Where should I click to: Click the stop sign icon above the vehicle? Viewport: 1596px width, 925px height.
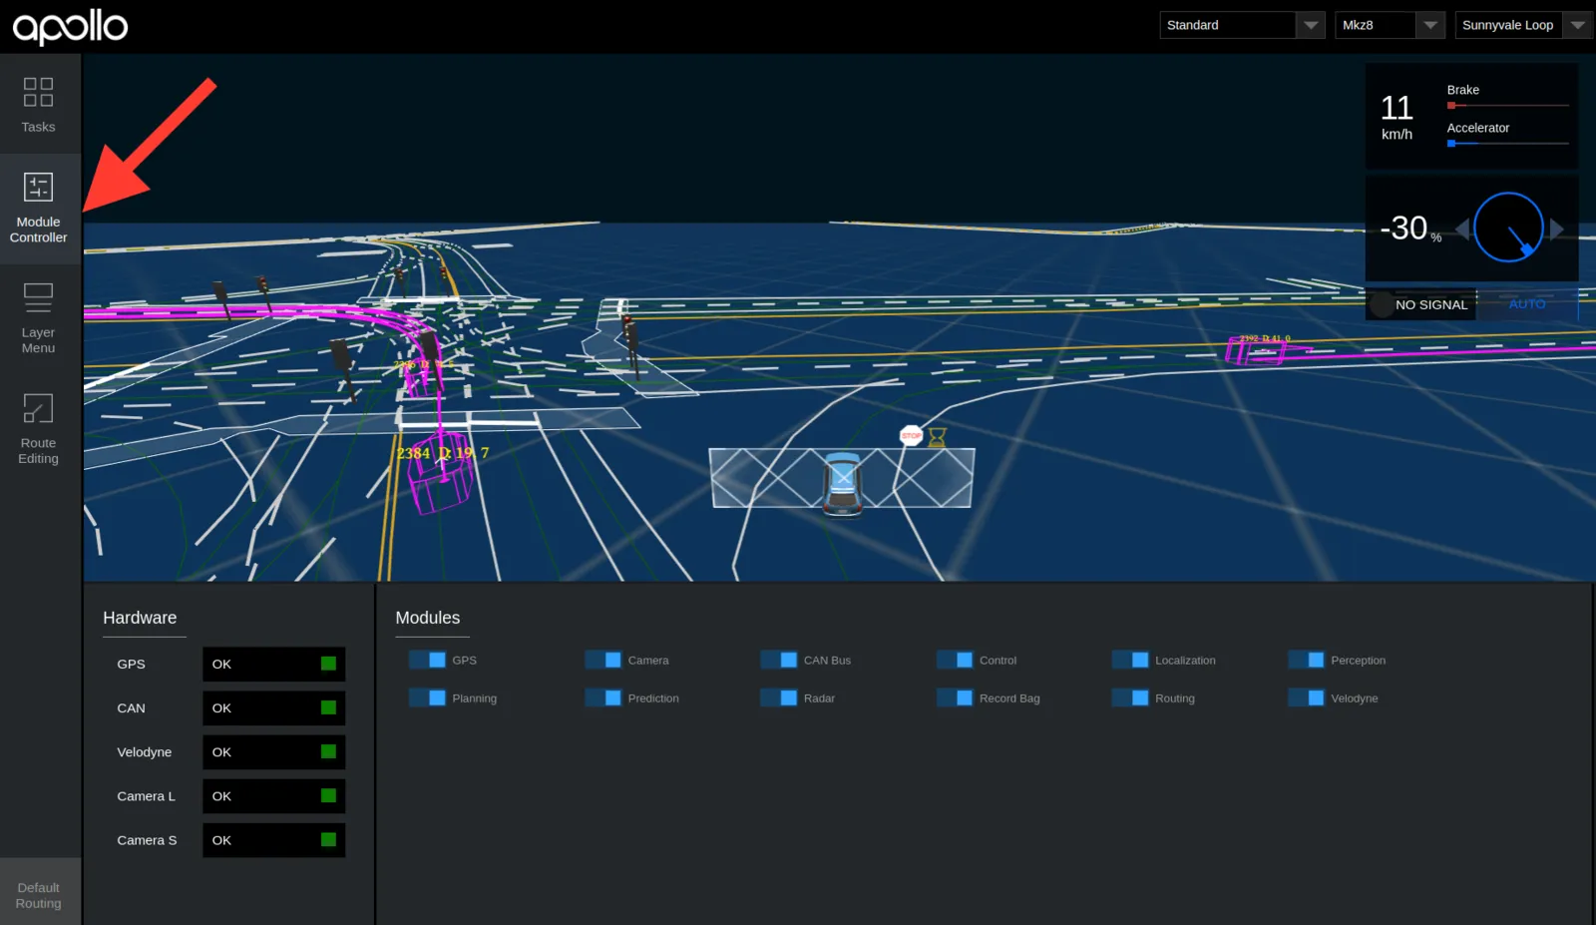(x=911, y=435)
